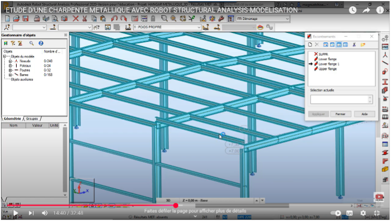Click the grayed-out Appliquer button
Viewport: 392px width, 221px height.
click(318, 114)
